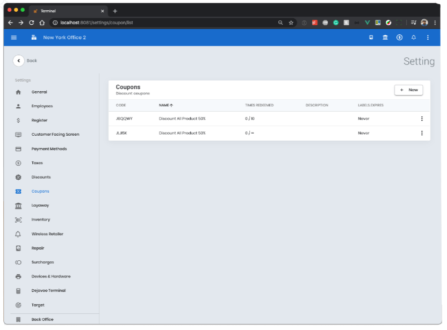Image resolution: width=447 pixels, height=330 pixels.
Task: Click the Taxes coin icon
Action: [18, 163]
